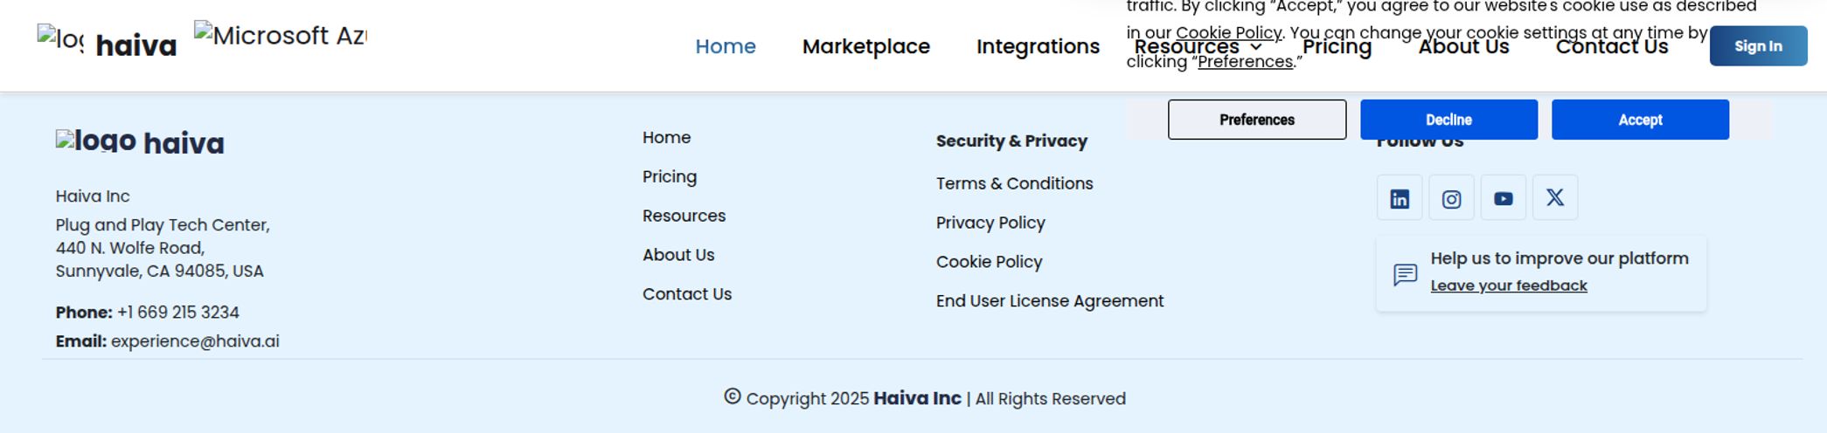Click the Microsoft Azure image in header

click(x=281, y=36)
